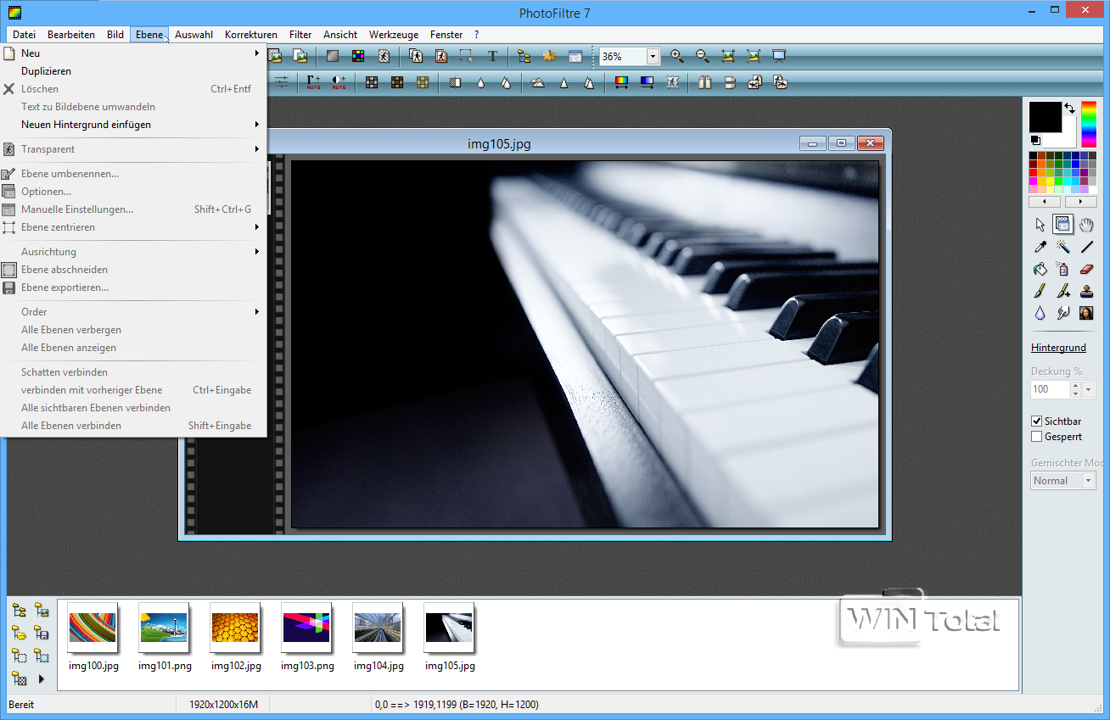1110x720 pixels.
Task: Enable the Gesperrt checkbox
Action: (x=1036, y=437)
